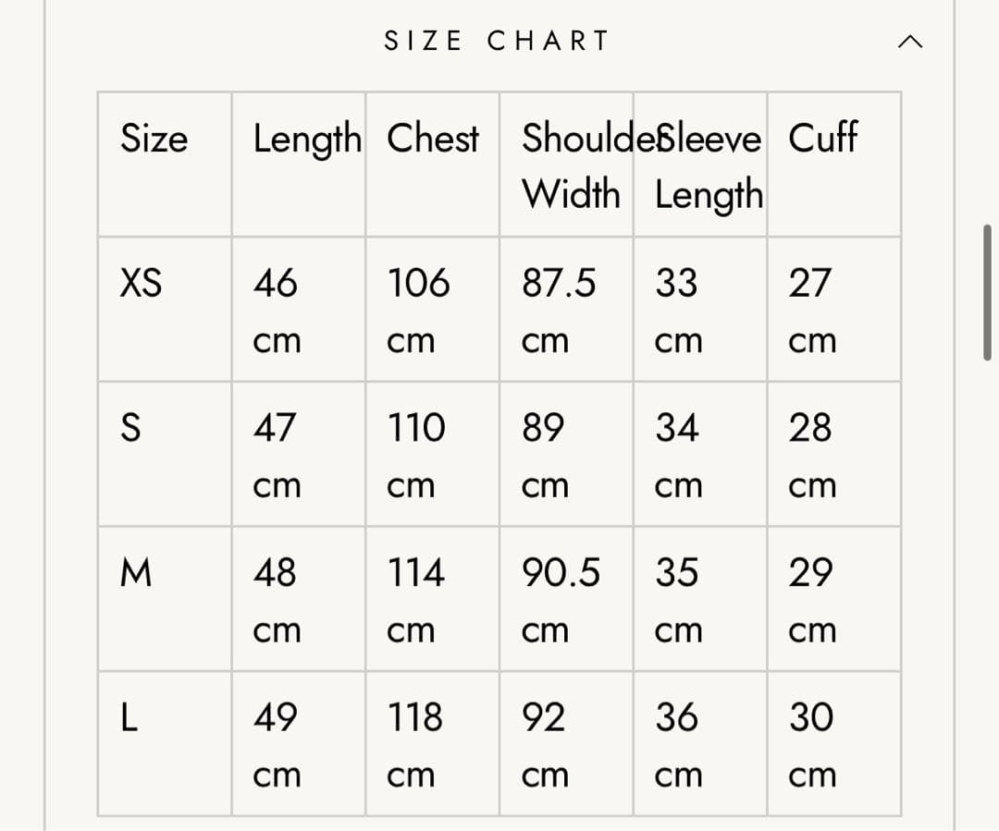The width and height of the screenshot is (999, 831).
Task: Select the L size row label
Action: (x=129, y=718)
